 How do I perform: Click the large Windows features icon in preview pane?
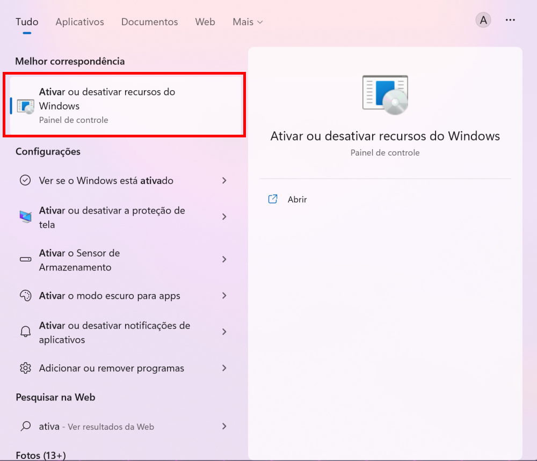coord(385,95)
